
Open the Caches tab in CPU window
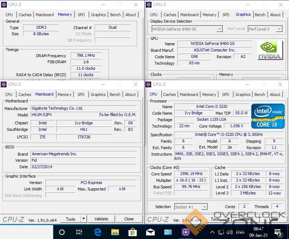click(169, 95)
